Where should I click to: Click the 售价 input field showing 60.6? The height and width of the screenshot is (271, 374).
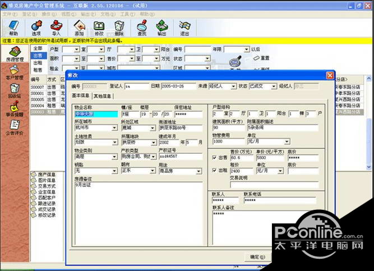point(242,158)
